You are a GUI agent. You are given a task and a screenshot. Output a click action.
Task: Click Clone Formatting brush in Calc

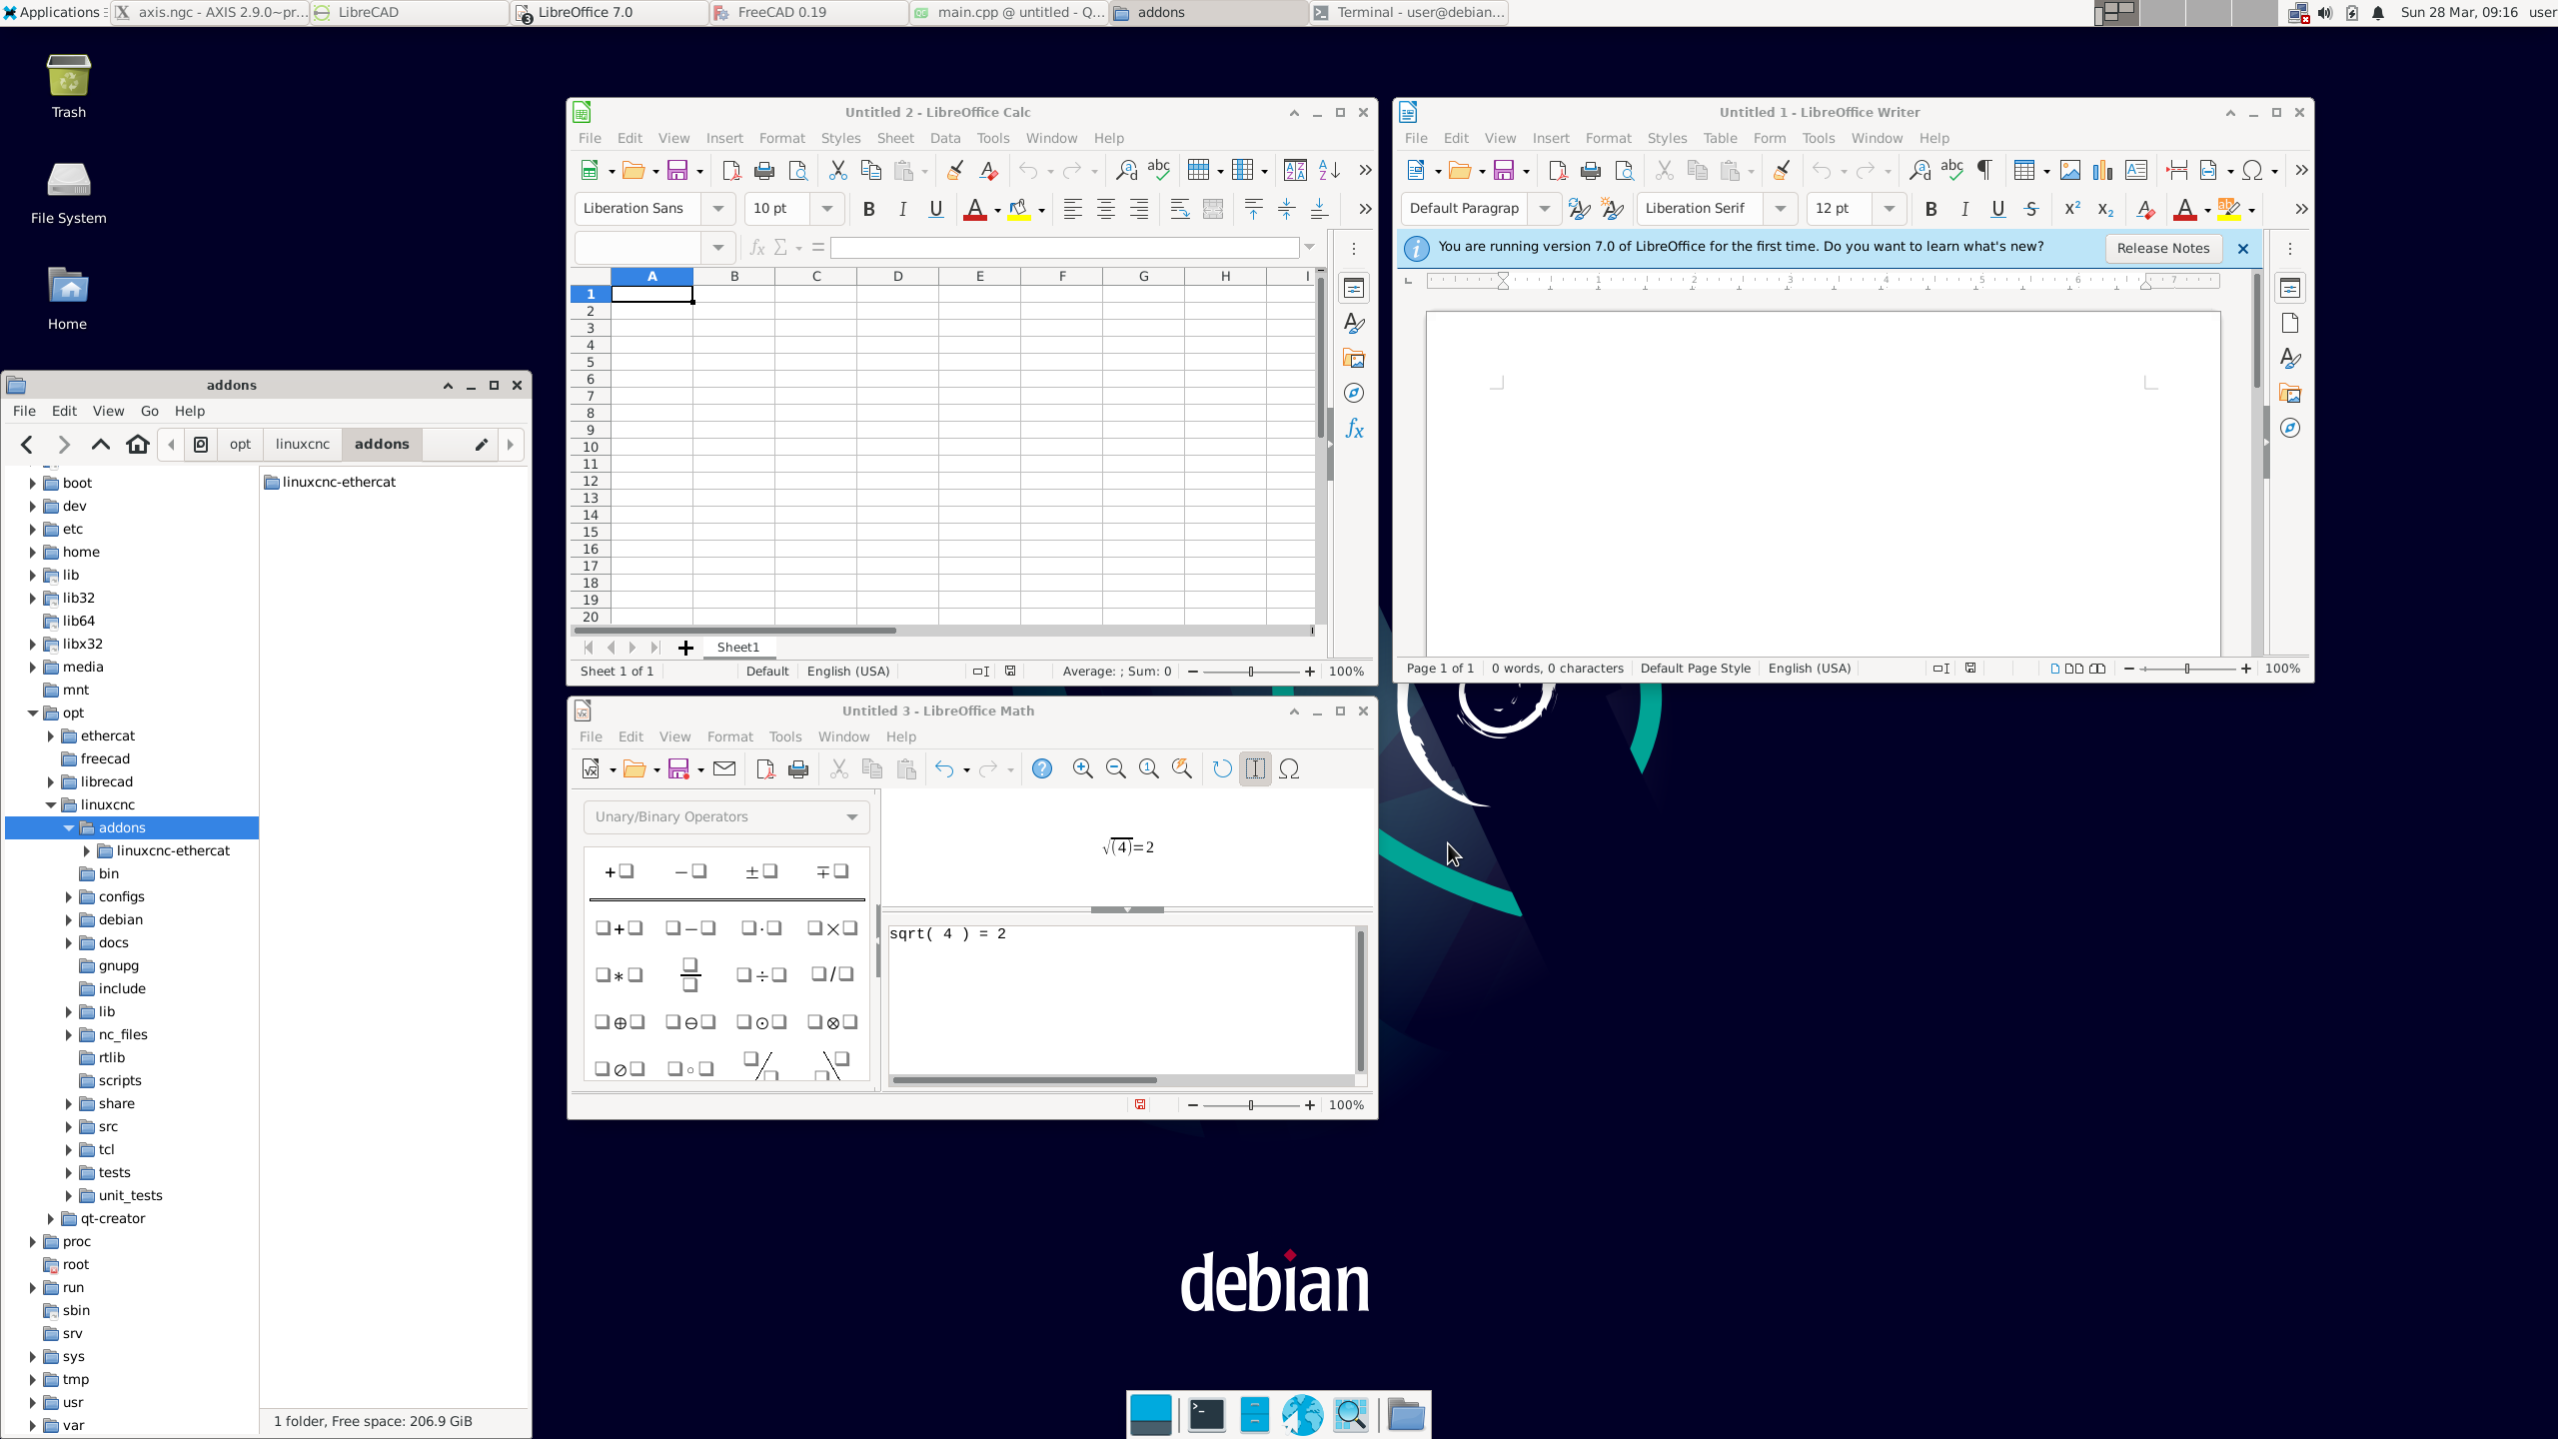[x=955, y=170]
